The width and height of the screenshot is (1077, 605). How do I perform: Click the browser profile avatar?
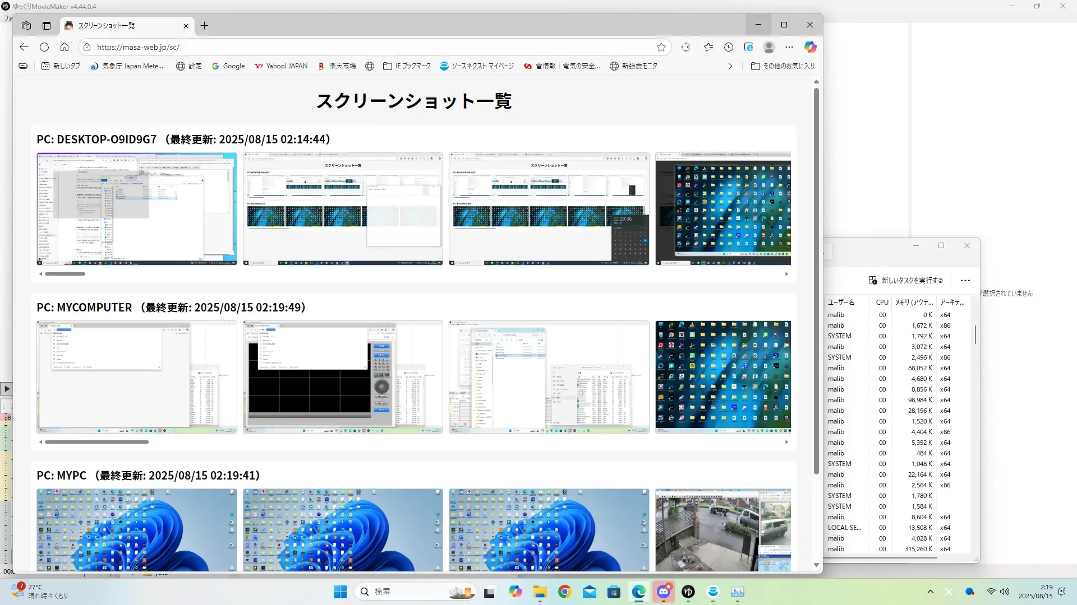tap(769, 47)
